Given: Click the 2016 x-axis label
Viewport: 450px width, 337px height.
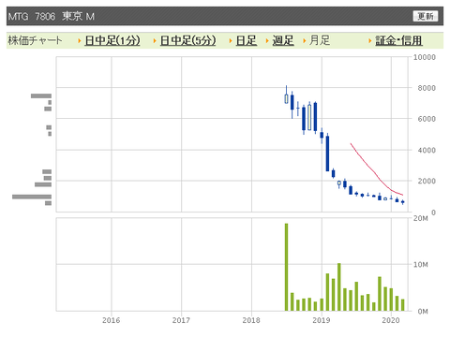Looking at the screenshot, I should tap(111, 320).
